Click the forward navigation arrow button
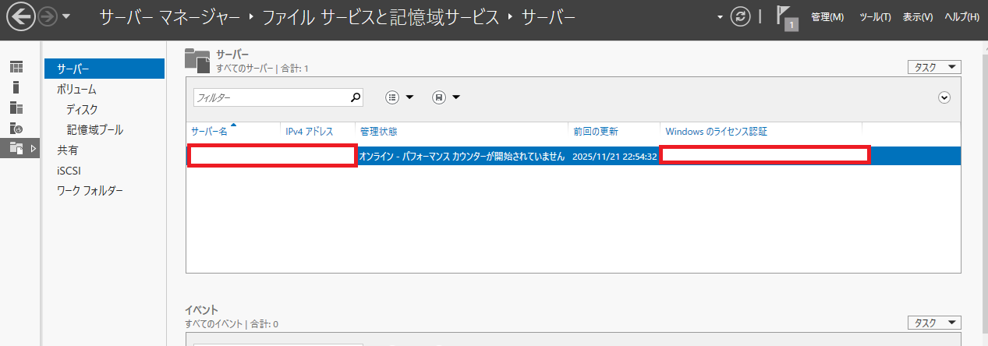The width and height of the screenshot is (988, 346). tap(48, 17)
